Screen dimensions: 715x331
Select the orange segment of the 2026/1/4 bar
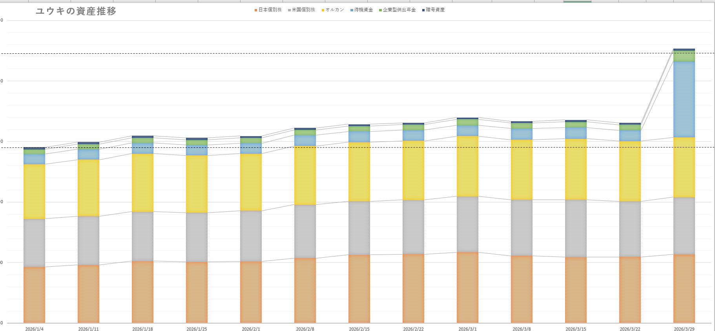point(34,295)
